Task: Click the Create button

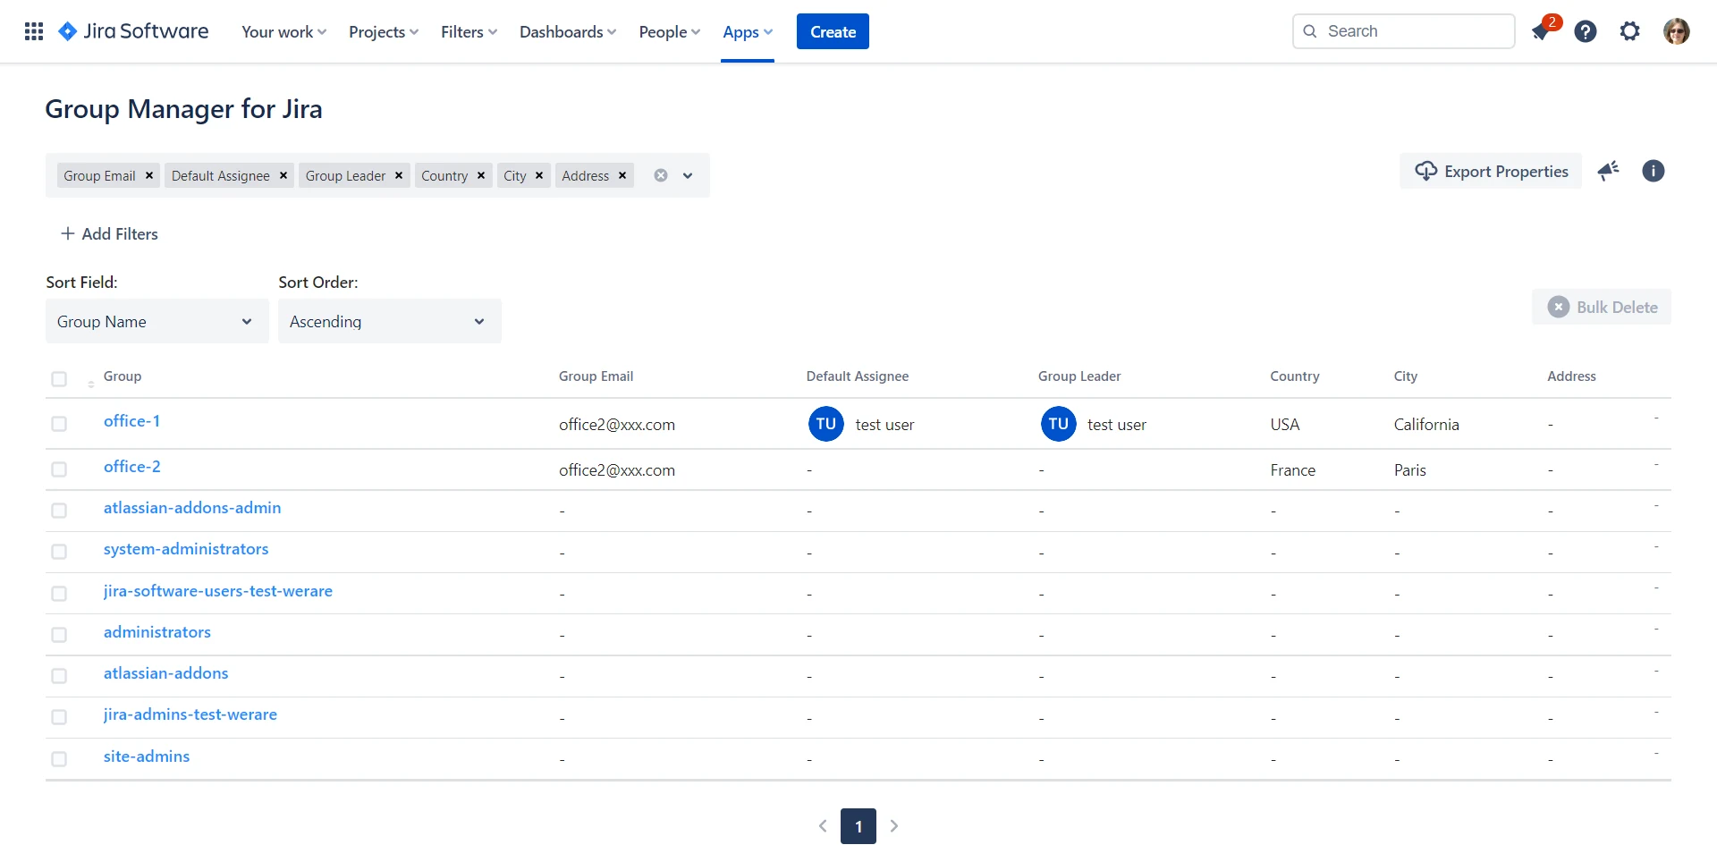Action: pyautogui.click(x=833, y=31)
